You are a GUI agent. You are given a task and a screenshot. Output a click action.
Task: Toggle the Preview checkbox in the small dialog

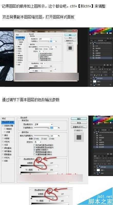coord(67,43)
